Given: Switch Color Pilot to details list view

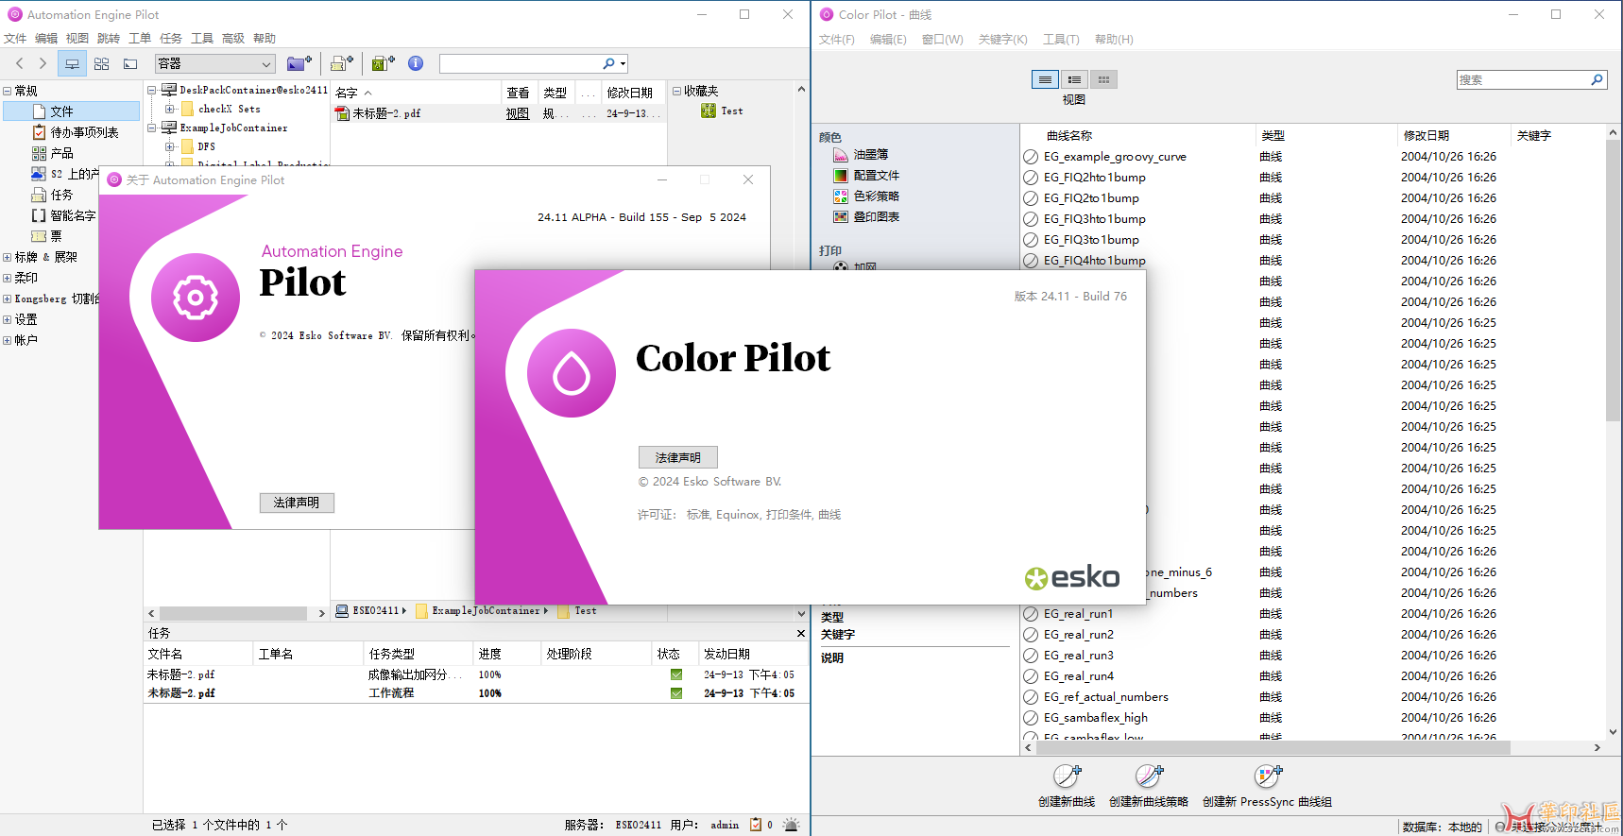Looking at the screenshot, I should tap(1045, 79).
